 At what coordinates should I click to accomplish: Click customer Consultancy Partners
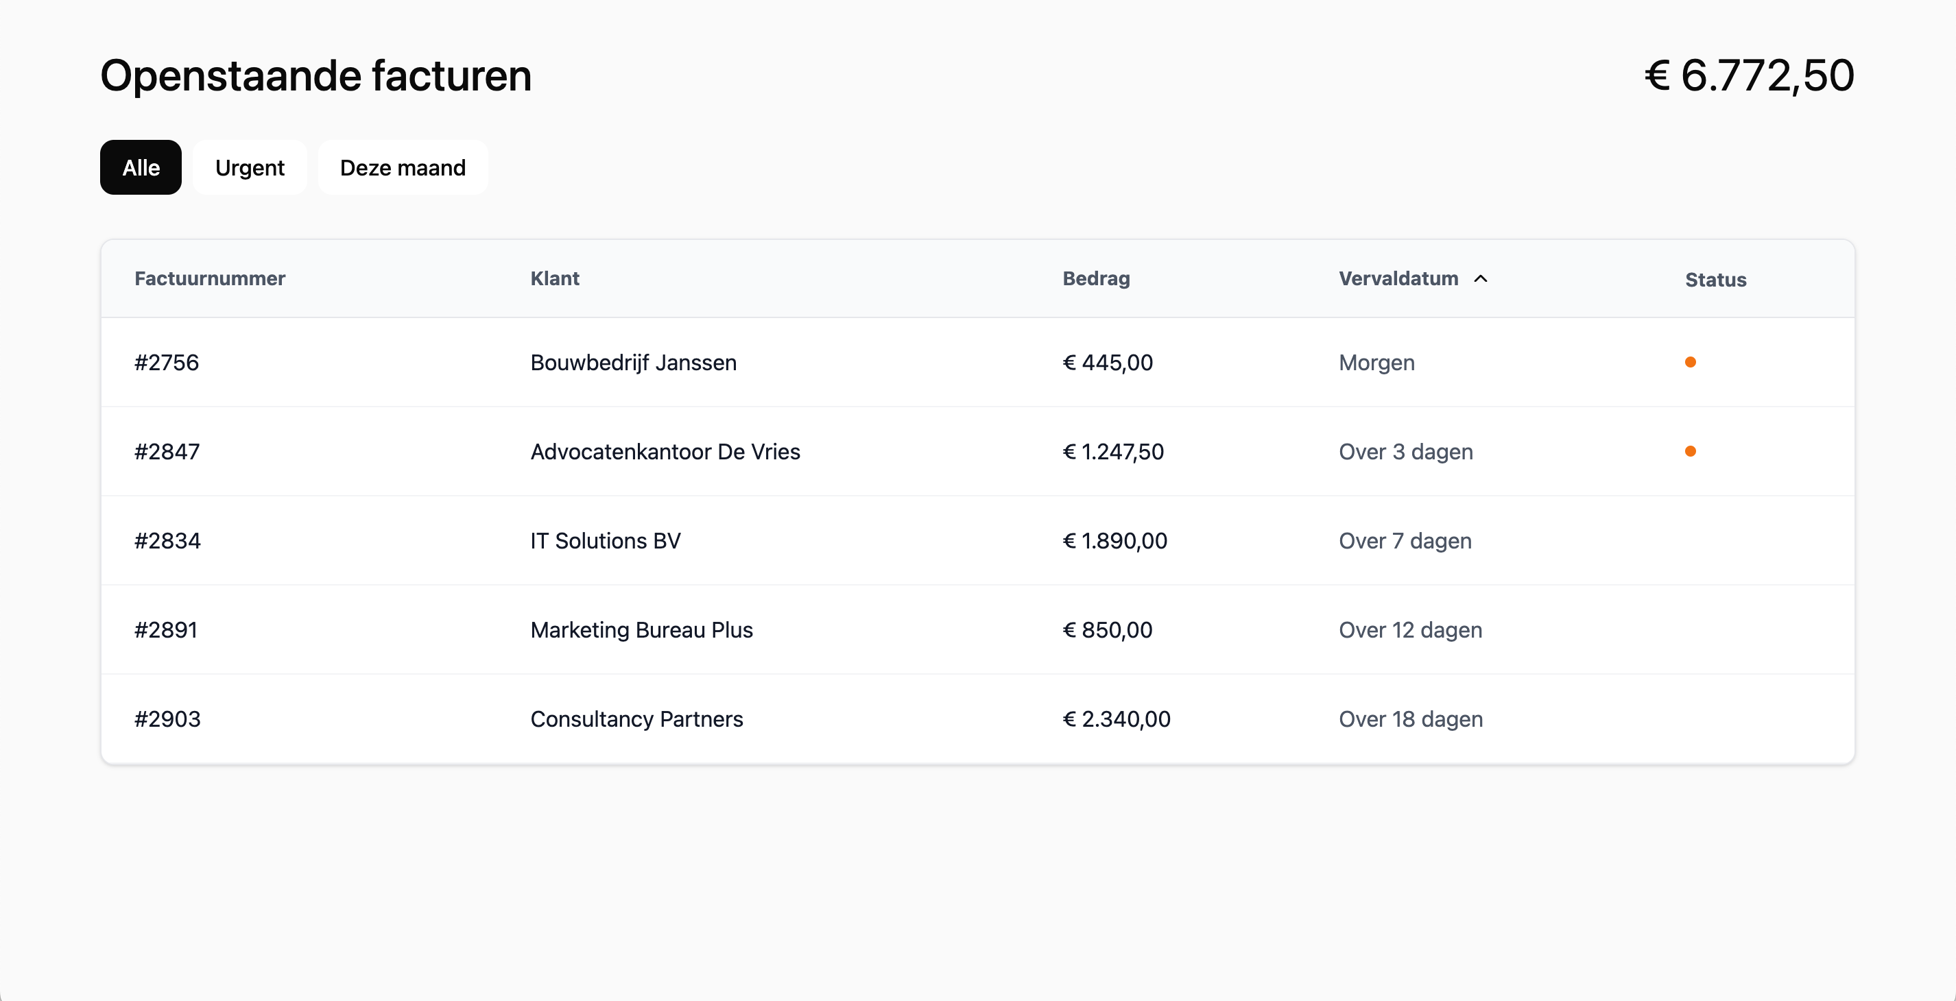(x=636, y=719)
